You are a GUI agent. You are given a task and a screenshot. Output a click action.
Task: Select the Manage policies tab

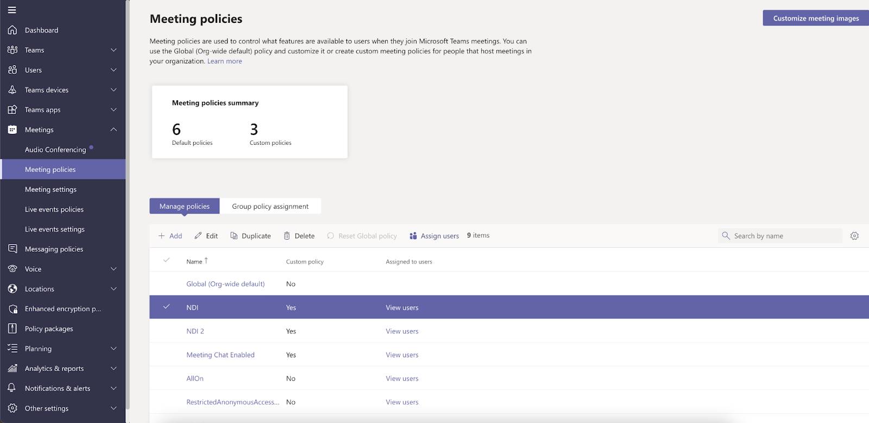(185, 206)
